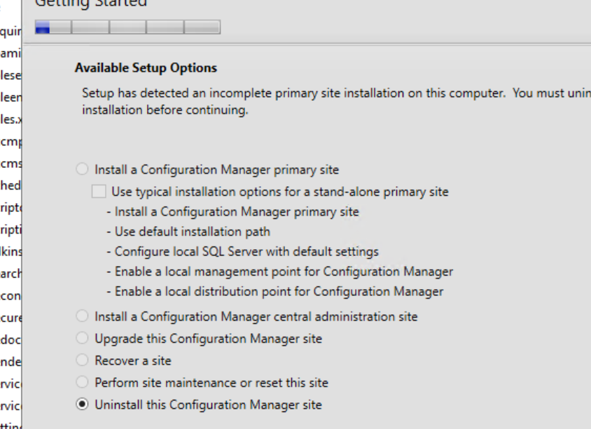Select the "doc" item in left list

coord(11,339)
